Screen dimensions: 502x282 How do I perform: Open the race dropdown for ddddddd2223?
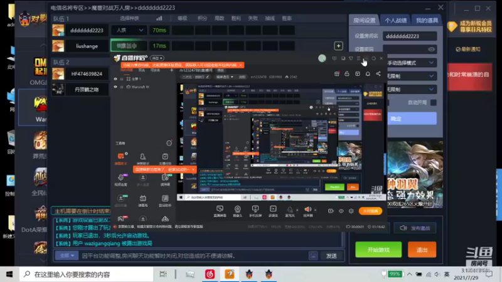[129, 30]
